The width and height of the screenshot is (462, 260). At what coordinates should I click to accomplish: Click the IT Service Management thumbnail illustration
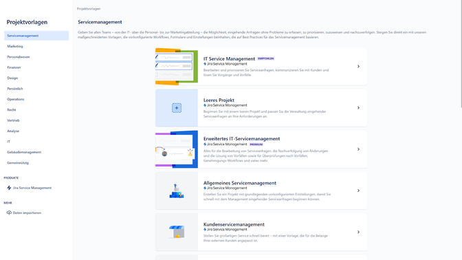tap(177, 67)
